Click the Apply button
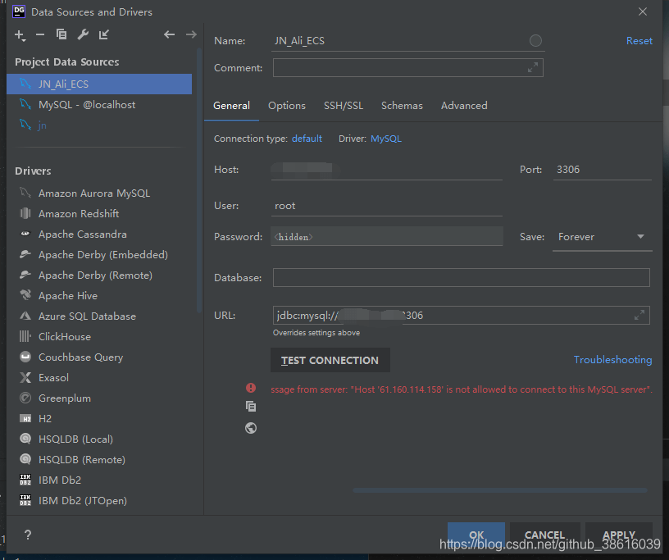The height and width of the screenshot is (560, 669). [619, 535]
